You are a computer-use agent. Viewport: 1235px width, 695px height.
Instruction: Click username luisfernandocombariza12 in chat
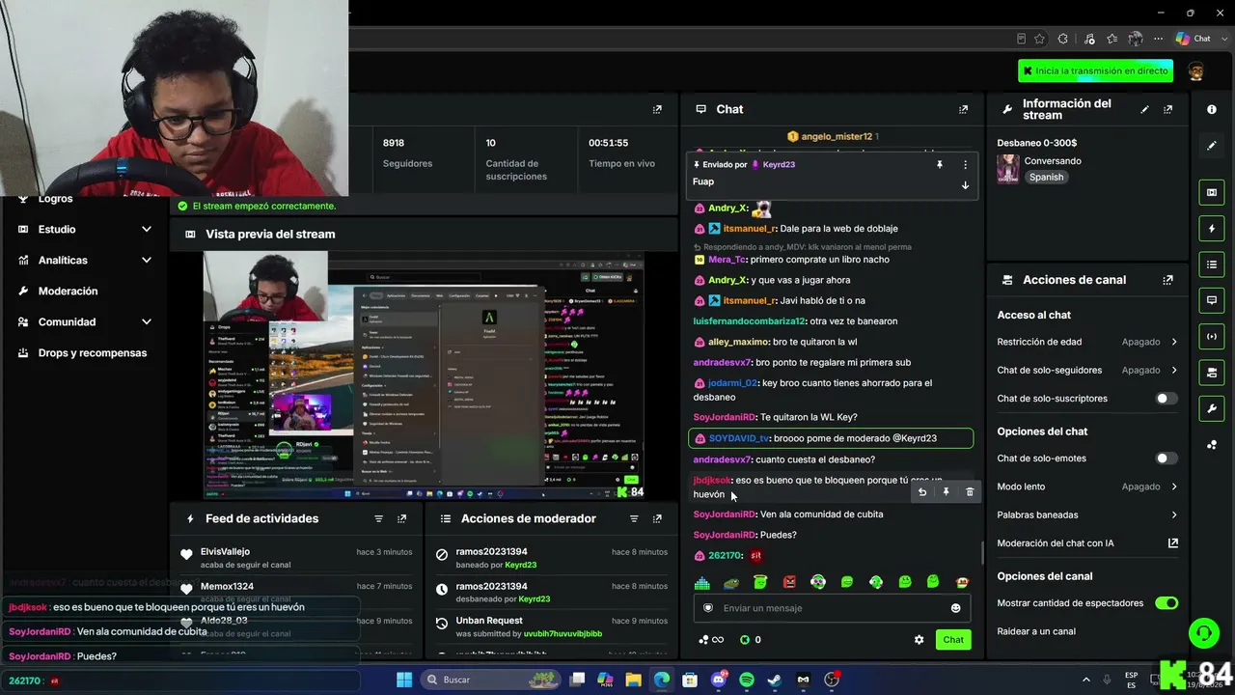[x=749, y=321]
